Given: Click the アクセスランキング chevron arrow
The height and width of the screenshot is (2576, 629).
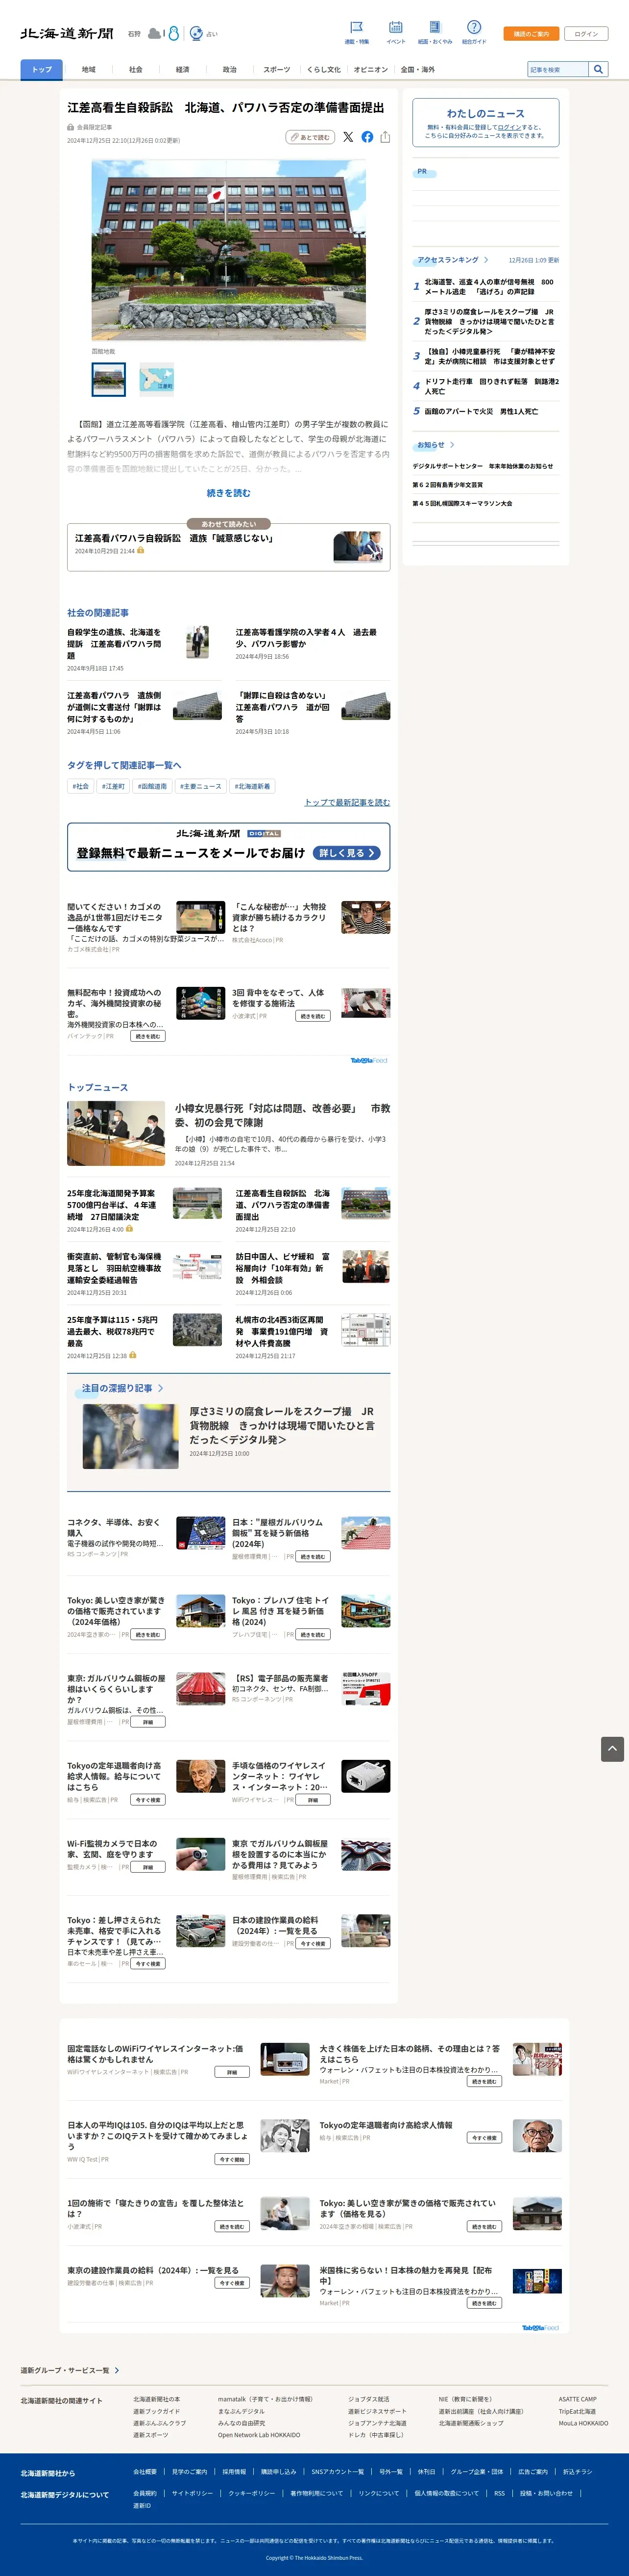Looking at the screenshot, I should tap(487, 260).
